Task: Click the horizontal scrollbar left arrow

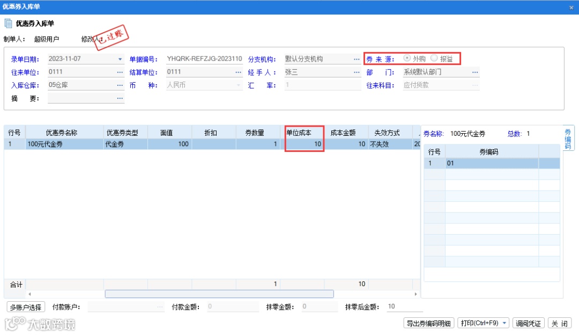Action: click(x=29, y=294)
